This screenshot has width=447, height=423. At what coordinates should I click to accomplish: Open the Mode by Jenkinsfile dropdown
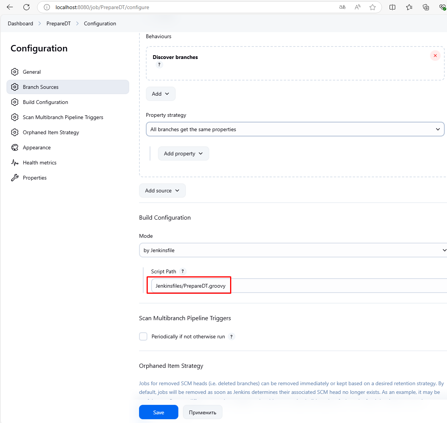pos(293,250)
